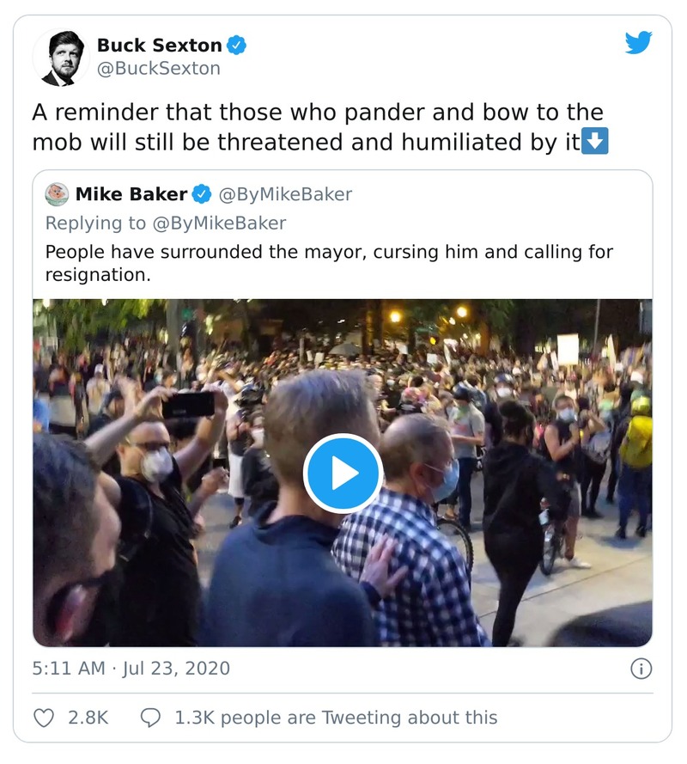Open the @ByMikeBaker handle beside Mike Baker

click(x=285, y=194)
